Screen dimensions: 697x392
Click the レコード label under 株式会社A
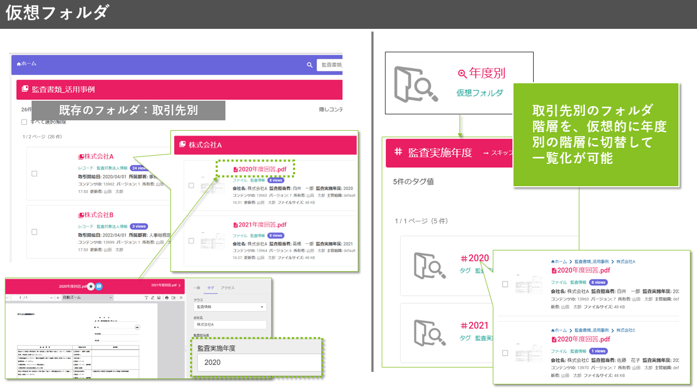click(86, 168)
